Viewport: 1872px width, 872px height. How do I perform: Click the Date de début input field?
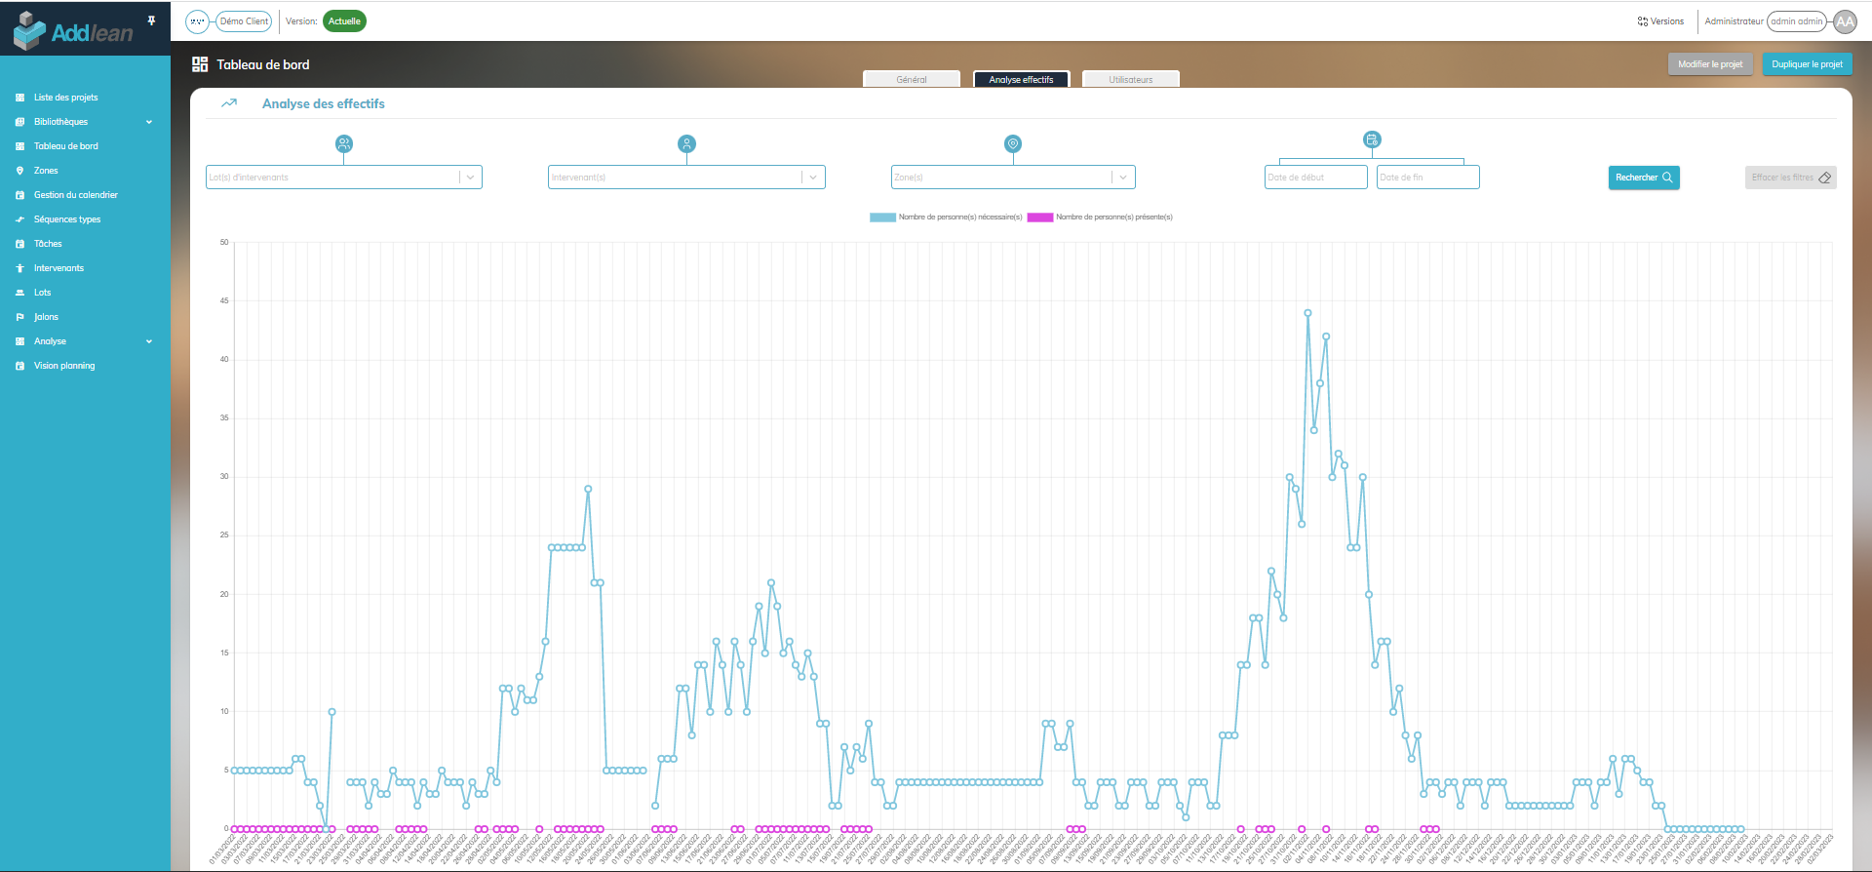1314,178
